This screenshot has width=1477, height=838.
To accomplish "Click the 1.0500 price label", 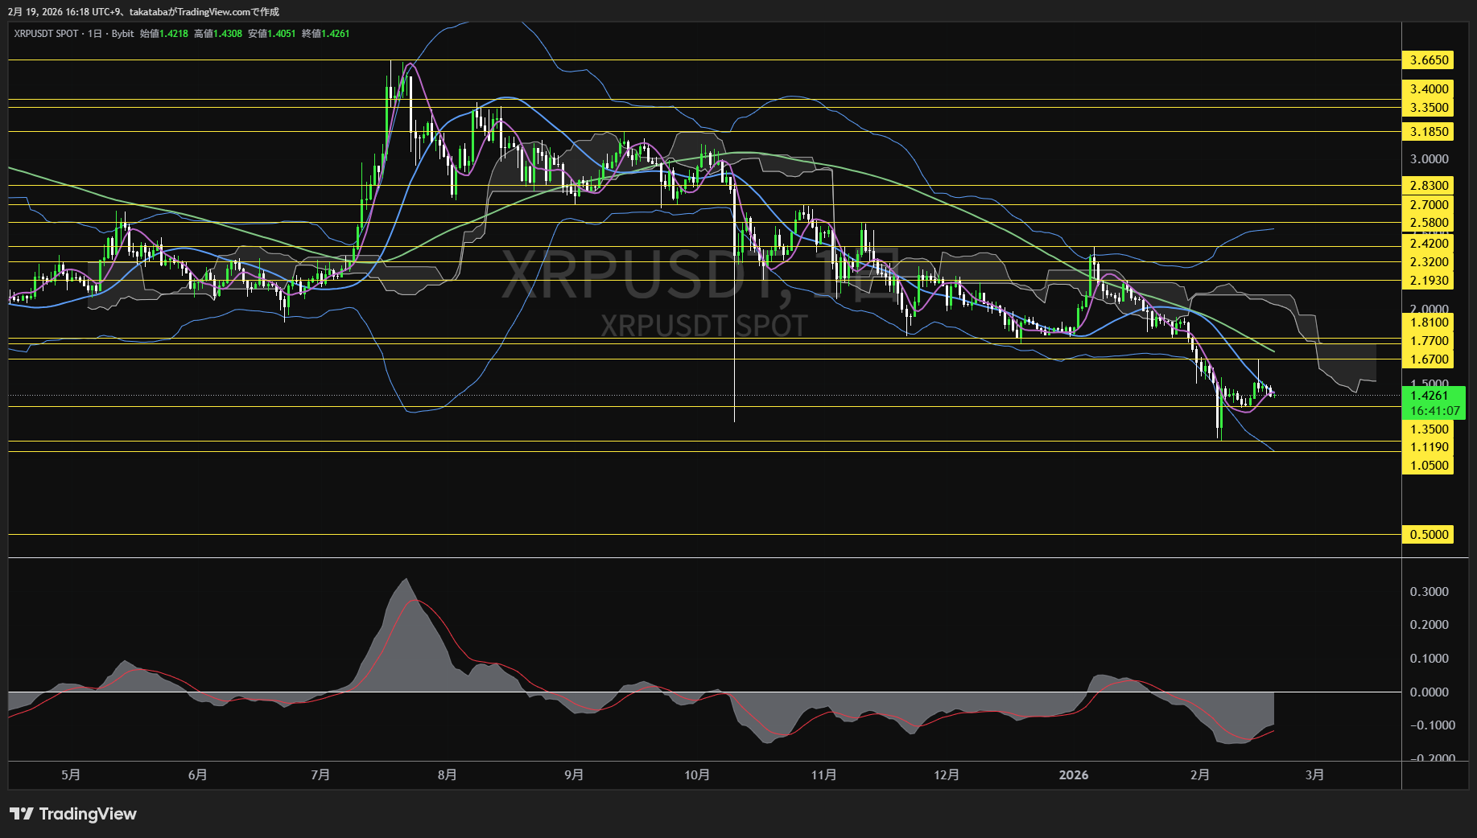I will tap(1429, 466).
